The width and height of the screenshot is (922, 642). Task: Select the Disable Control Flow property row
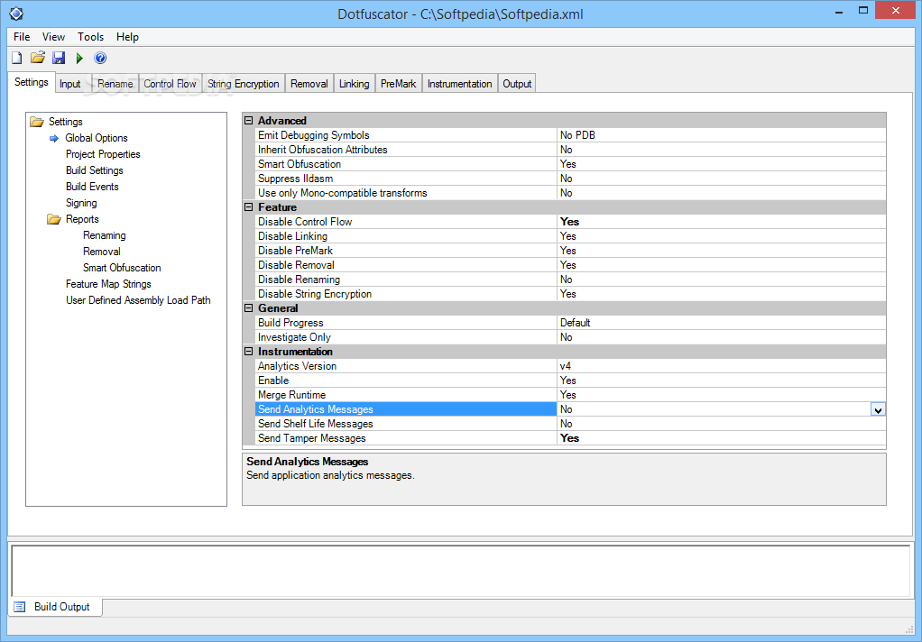click(x=305, y=221)
